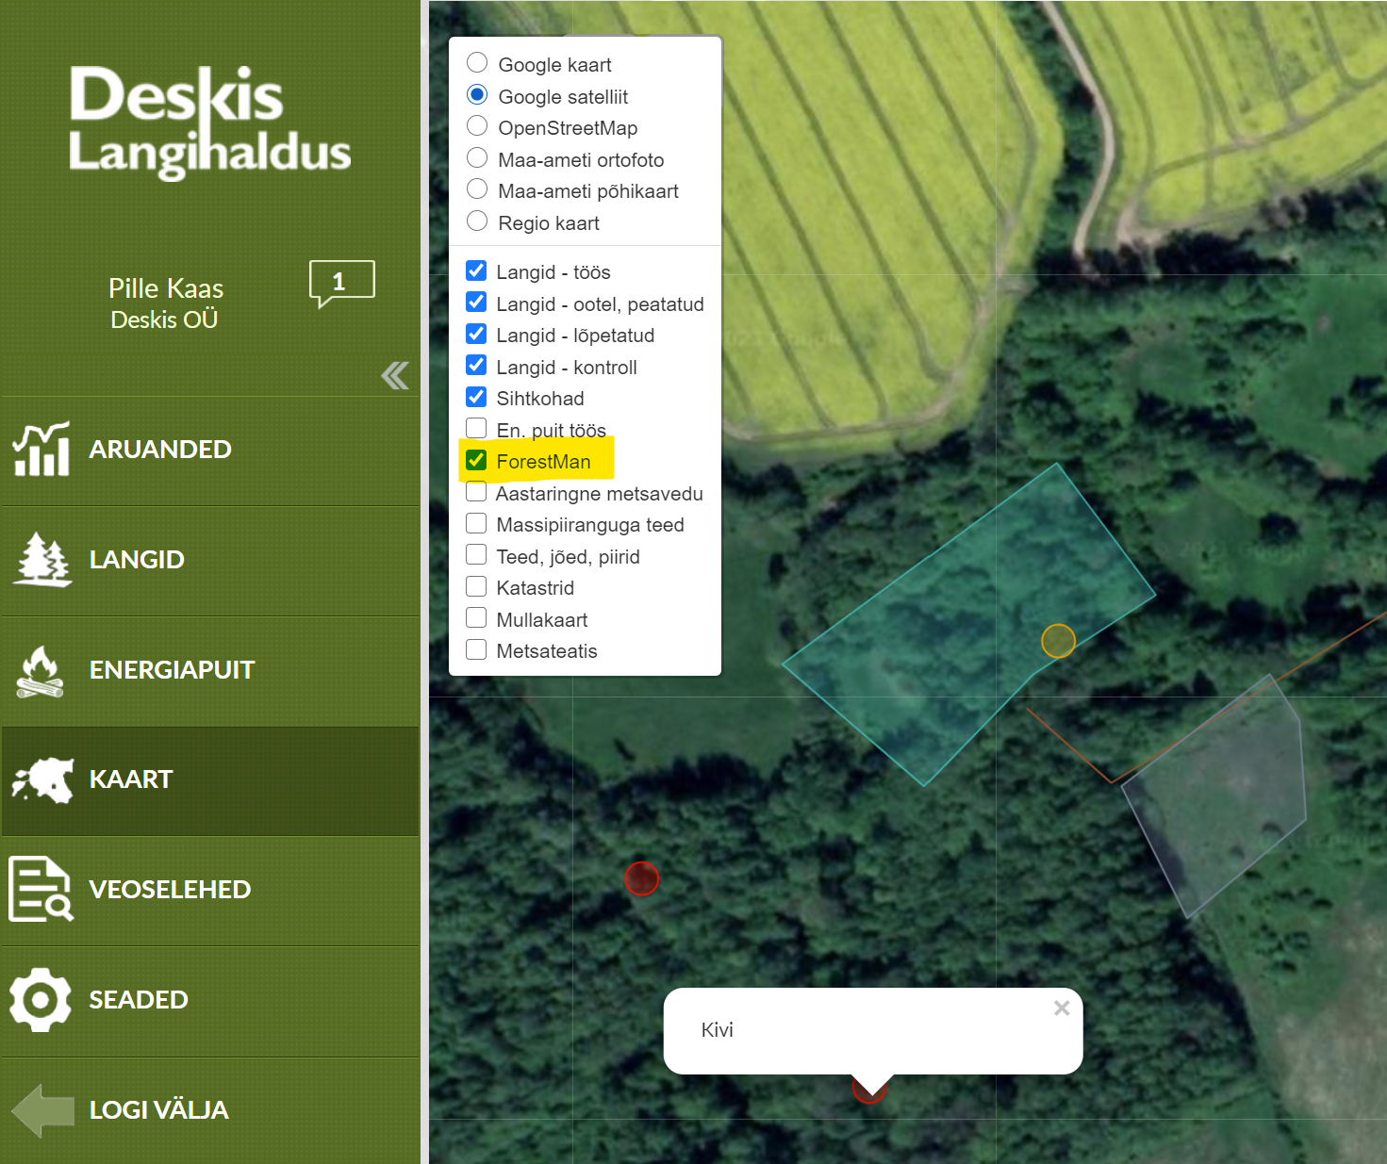This screenshot has height=1164, width=1387.
Task: Click the Aruanded chart icon
Action: coord(41,449)
